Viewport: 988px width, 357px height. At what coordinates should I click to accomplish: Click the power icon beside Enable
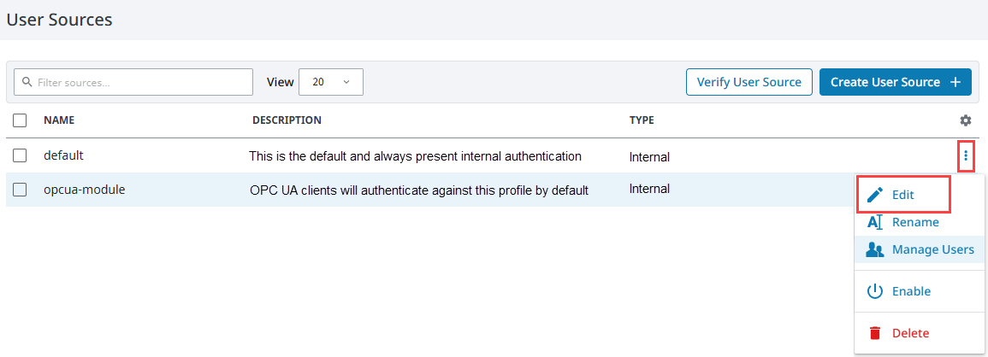874,291
